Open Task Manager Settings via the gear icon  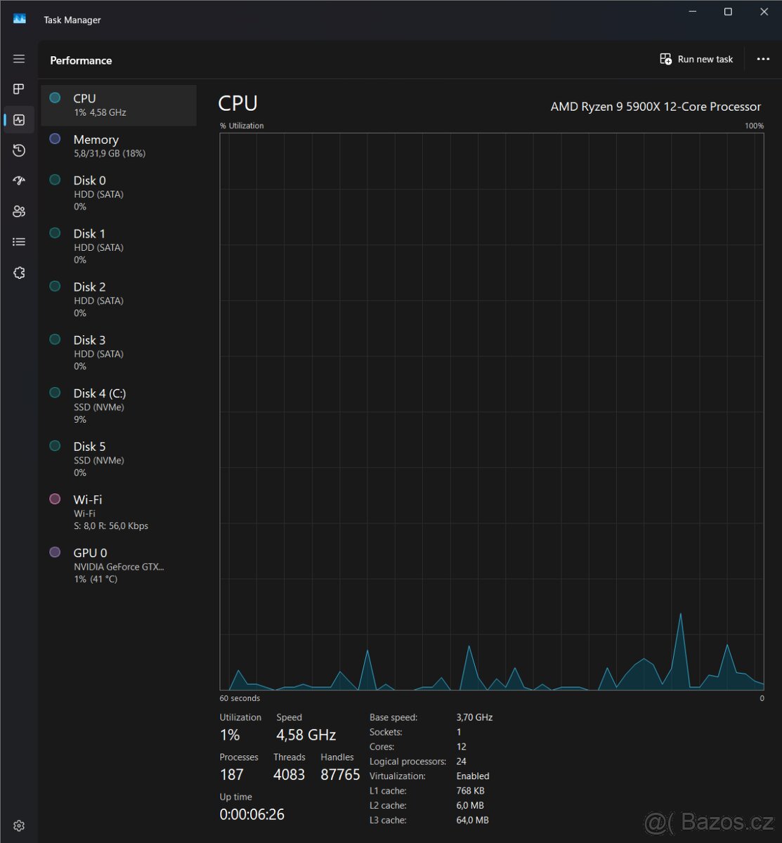tap(18, 825)
